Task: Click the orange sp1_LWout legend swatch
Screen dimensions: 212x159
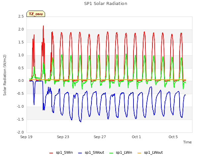Action: (139, 153)
